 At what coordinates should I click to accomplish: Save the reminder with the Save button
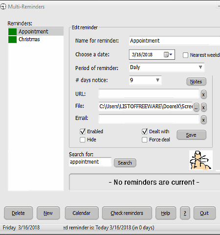click(191, 135)
